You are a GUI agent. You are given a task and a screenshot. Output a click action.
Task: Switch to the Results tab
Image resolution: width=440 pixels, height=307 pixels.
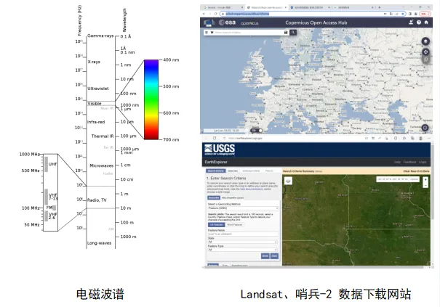(269, 171)
